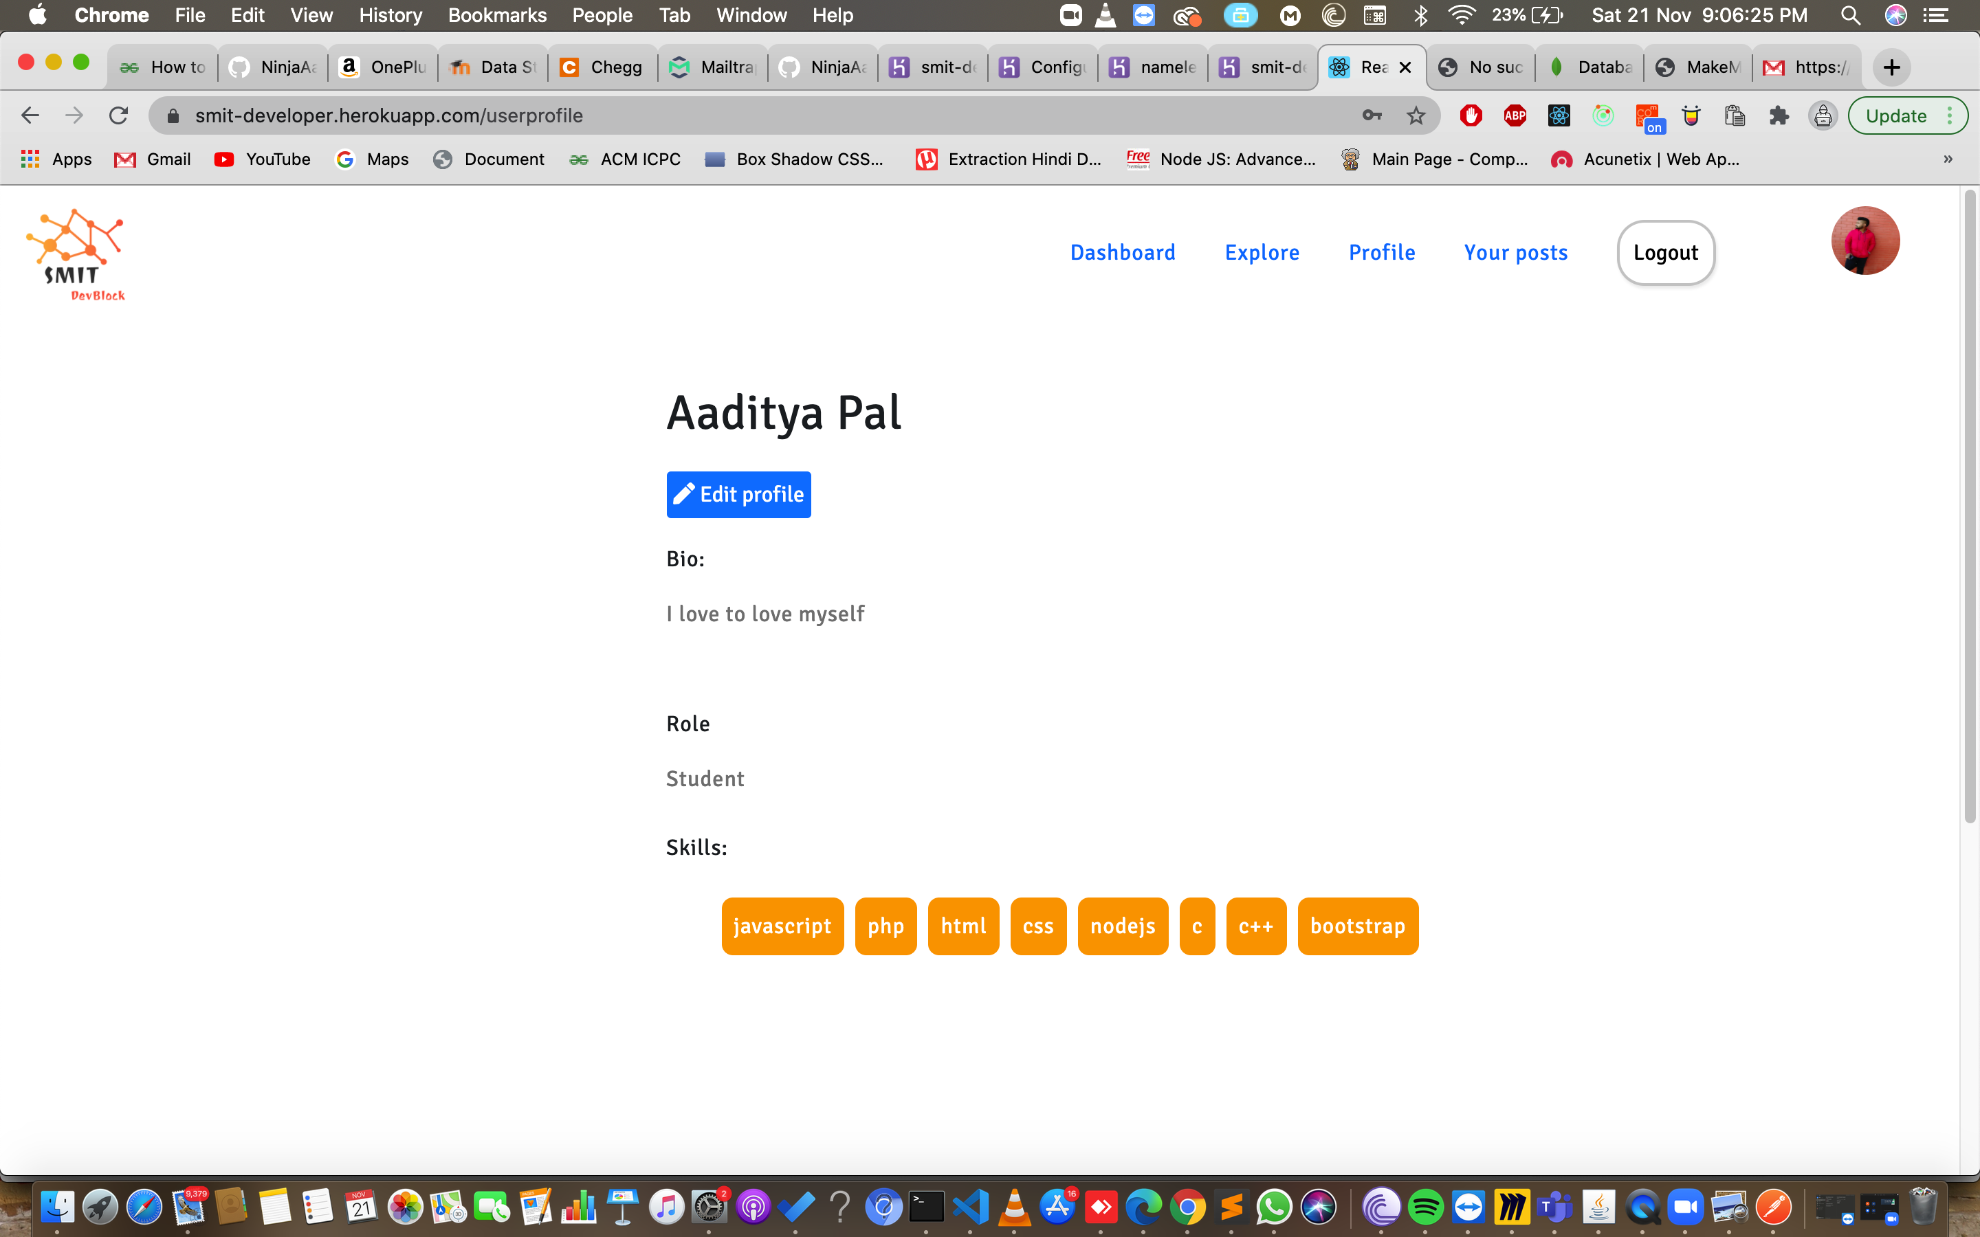1980x1237 pixels.
Task: Click the AdBlock Plus extension icon
Action: point(1515,115)
